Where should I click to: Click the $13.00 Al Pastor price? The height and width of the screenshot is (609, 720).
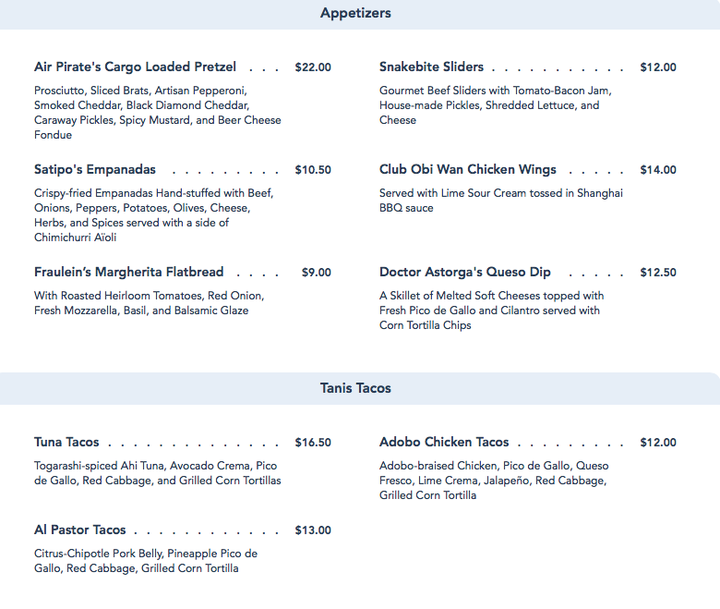point(313,530)
